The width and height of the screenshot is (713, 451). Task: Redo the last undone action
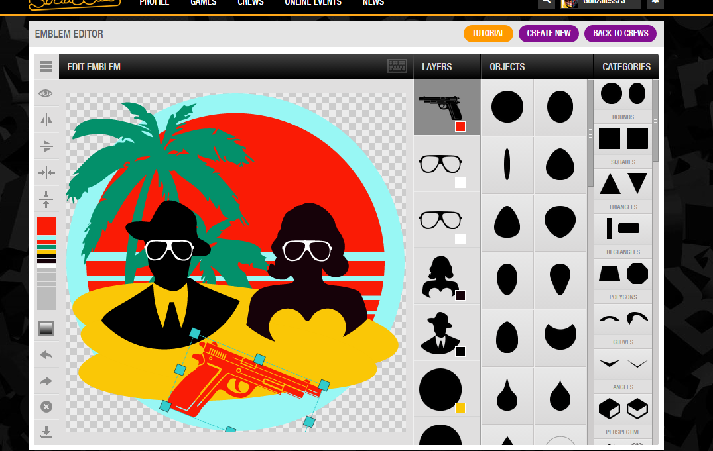[46, 381]
